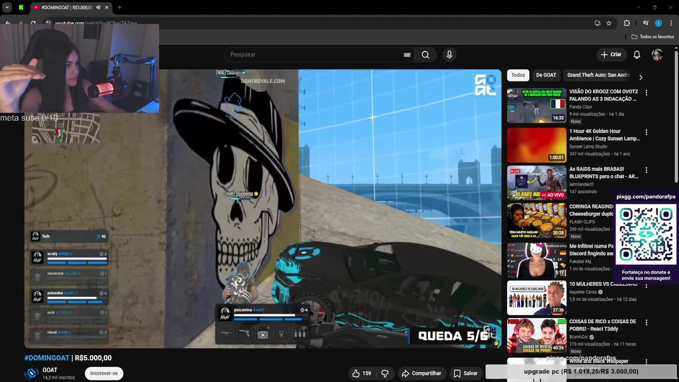This screenshot has width=679, height=382.
Task: Click the Criar button
Action: point(611,55)
